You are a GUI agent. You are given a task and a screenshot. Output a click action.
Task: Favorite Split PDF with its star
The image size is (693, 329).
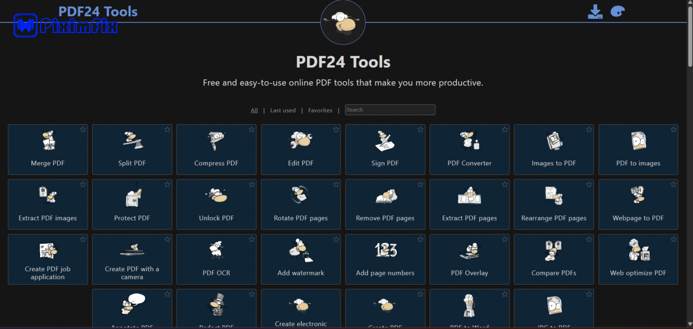(167, 130)
